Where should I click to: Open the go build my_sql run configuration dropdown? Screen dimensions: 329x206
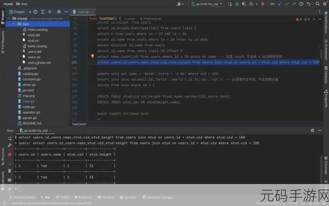[x=207, y=4]
